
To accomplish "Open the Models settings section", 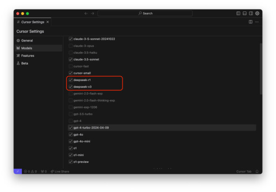I will pos(38,48).
